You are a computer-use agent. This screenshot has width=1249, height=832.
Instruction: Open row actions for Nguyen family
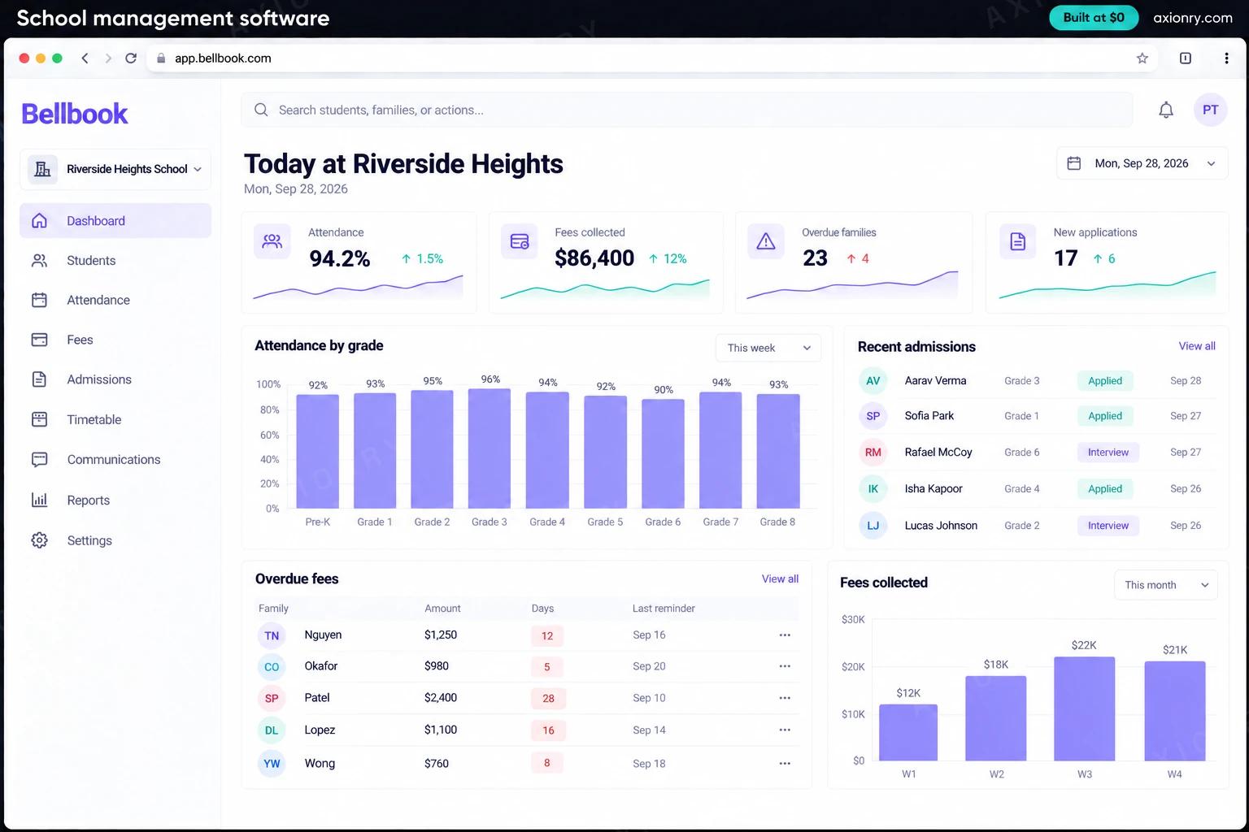click(x=785, y=635)
